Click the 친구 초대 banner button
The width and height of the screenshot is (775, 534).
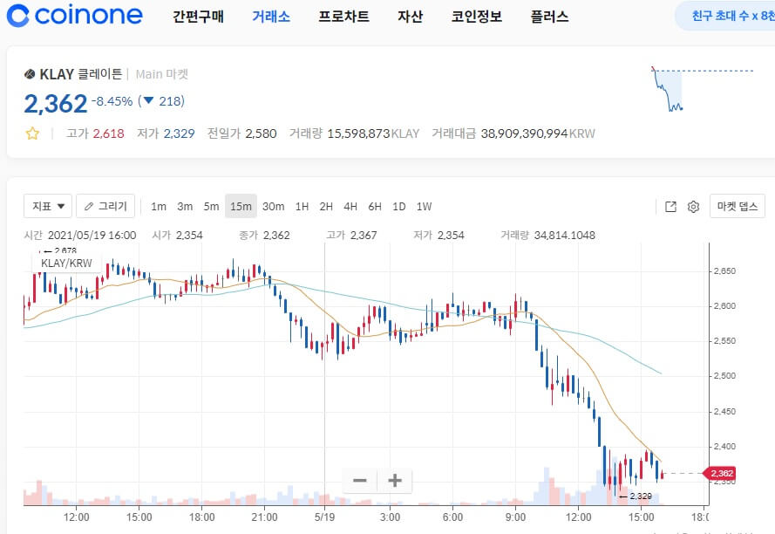click(726, 16)
